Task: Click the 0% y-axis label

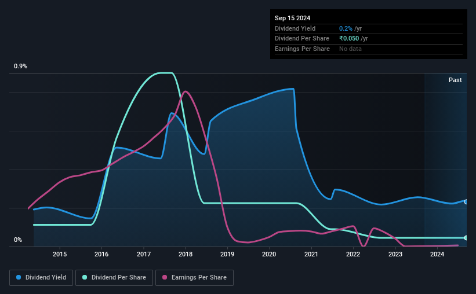Action: 18,240
